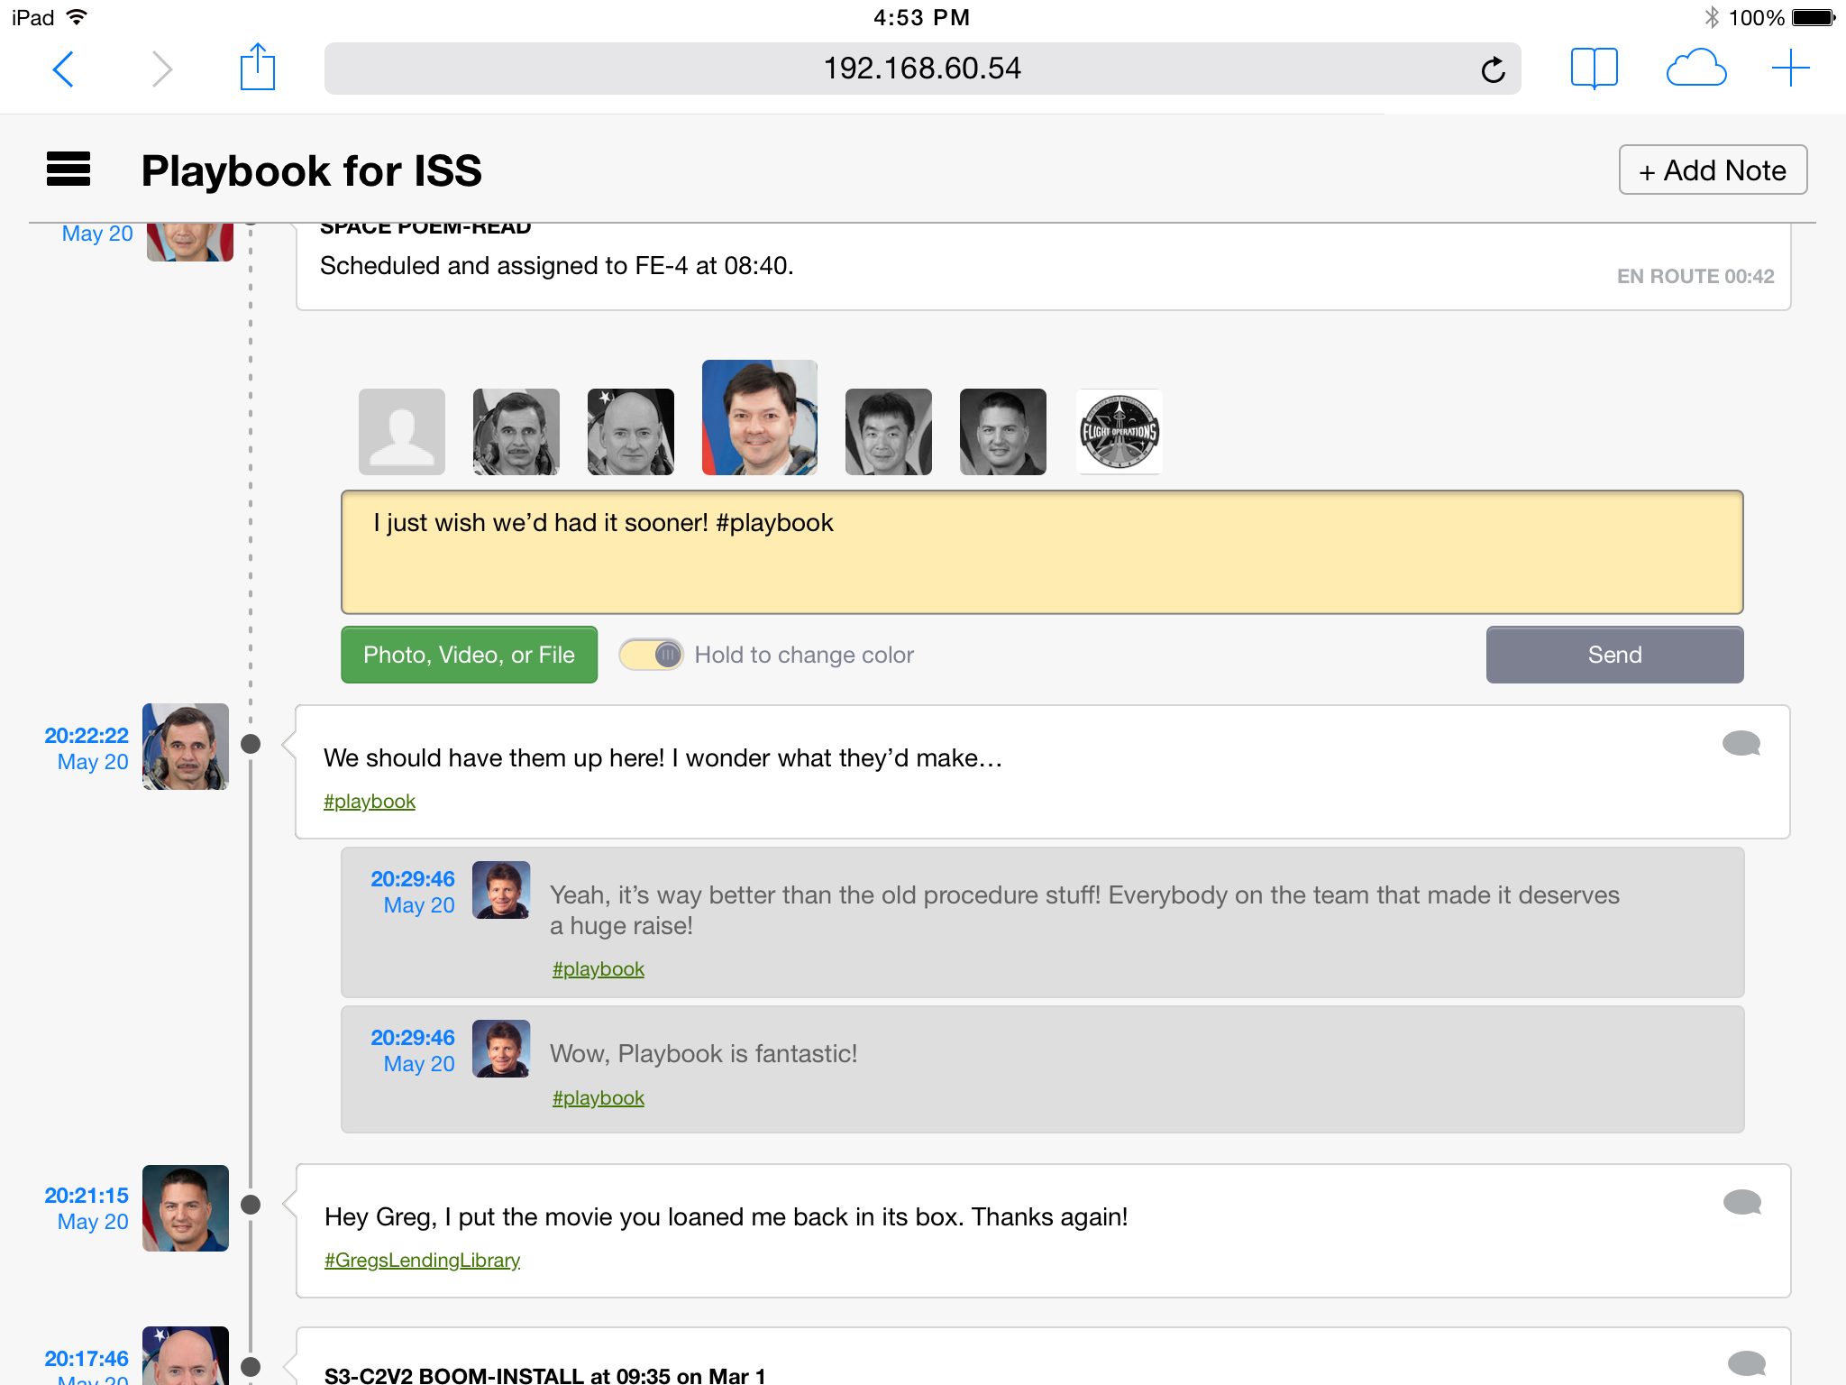Click the timeline dot for 20:21:15
The height and width of the screenshot is (1385, 1846).
click(251, 1205)
